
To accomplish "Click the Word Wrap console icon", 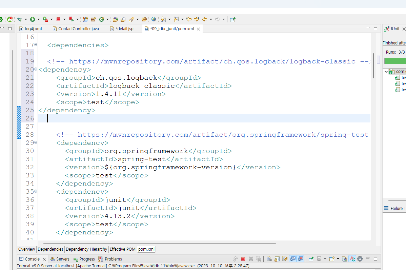I will tap(285, 259).
